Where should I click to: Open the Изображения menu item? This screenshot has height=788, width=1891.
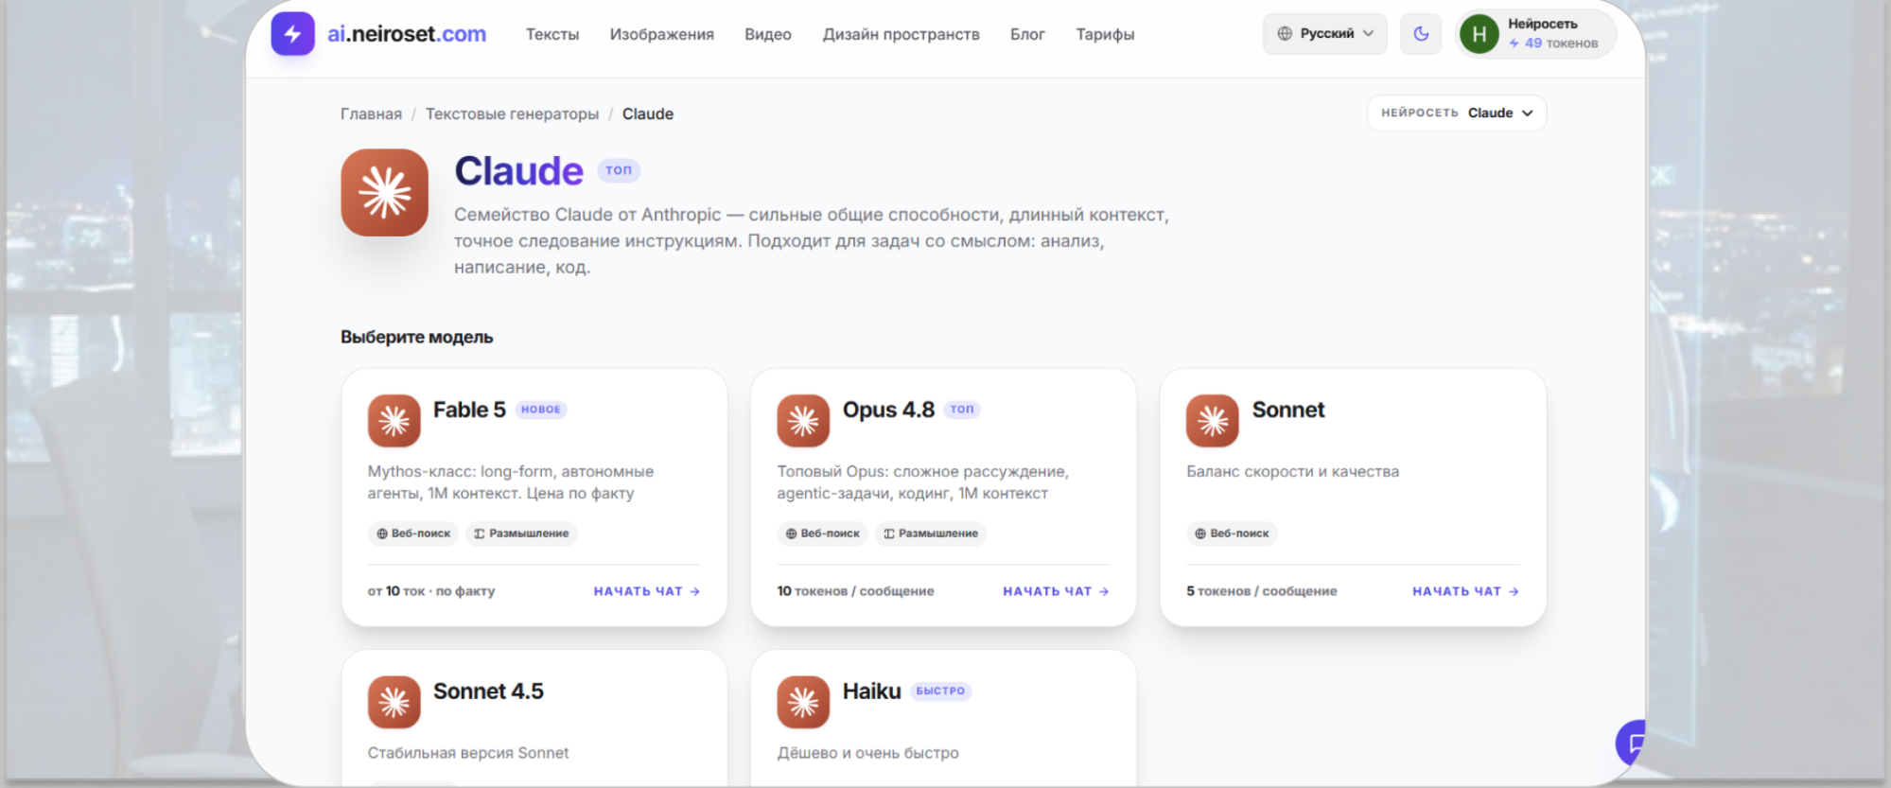click(662, 34)
